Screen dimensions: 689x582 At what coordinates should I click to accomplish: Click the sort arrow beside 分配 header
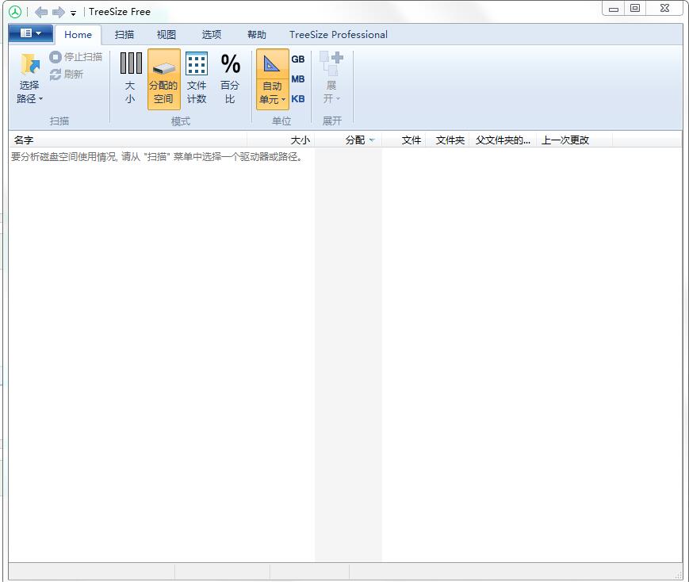pos(372,140)
